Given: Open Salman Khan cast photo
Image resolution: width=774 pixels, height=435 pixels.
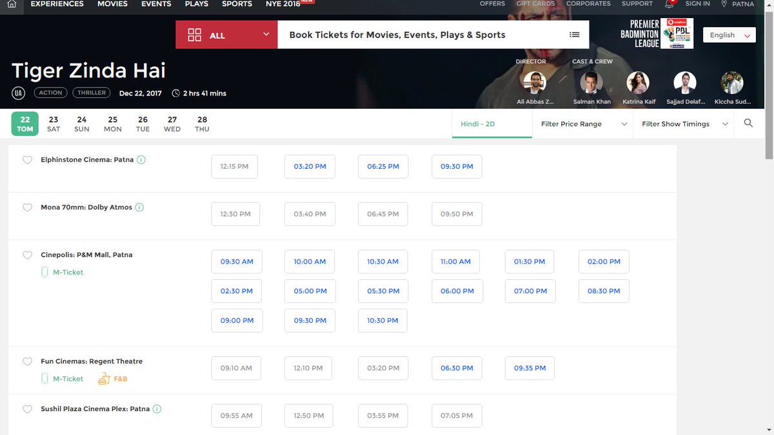Looking at the screenshot, I should [x=591, y=83].
